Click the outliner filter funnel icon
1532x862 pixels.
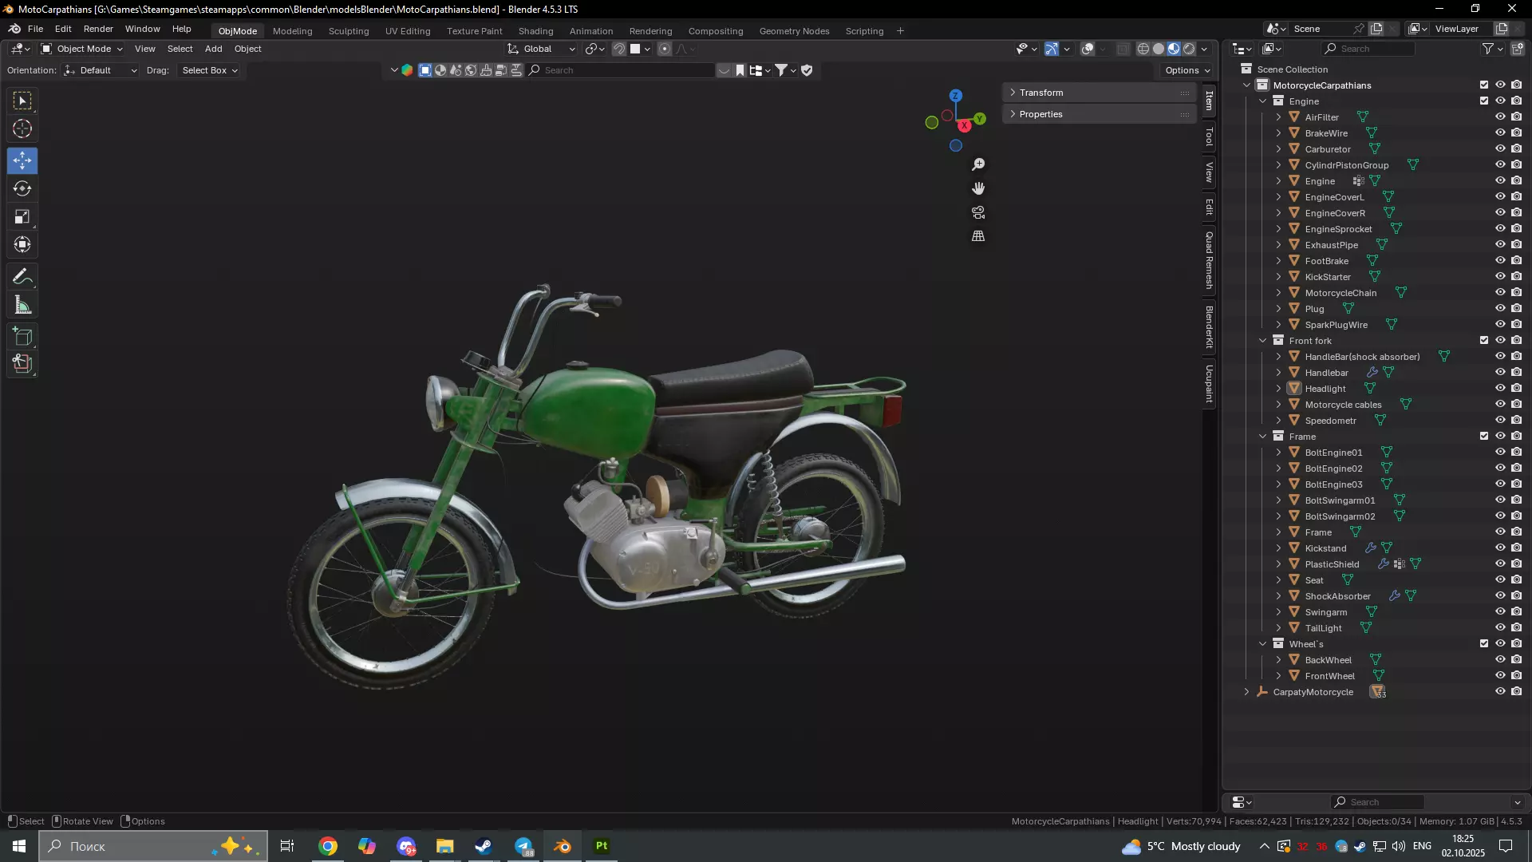click(1488, 49)
